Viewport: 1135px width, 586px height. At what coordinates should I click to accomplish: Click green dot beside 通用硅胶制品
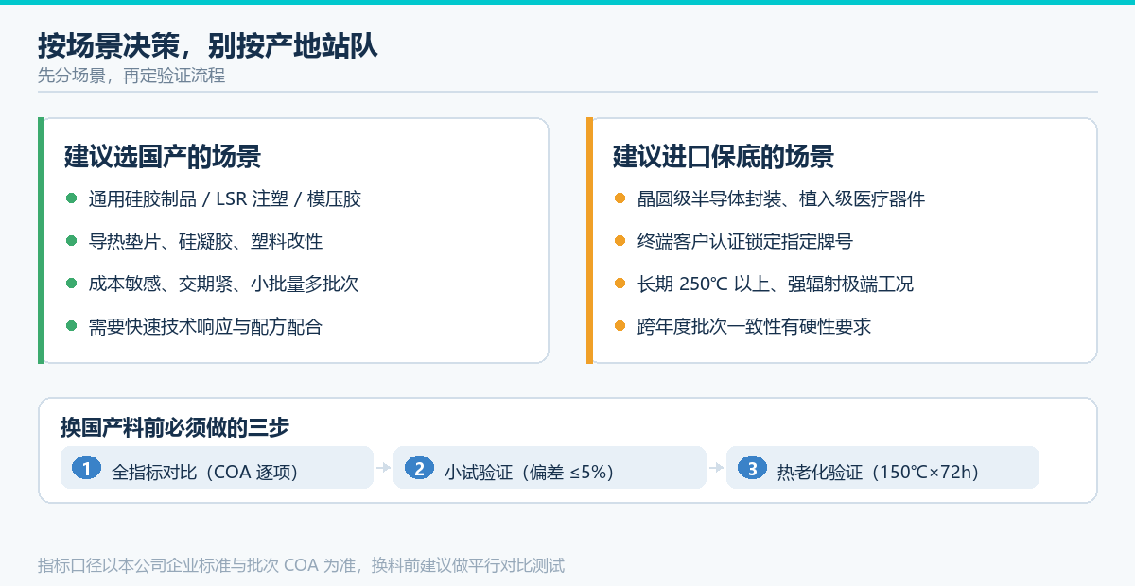tap(71, 198)
